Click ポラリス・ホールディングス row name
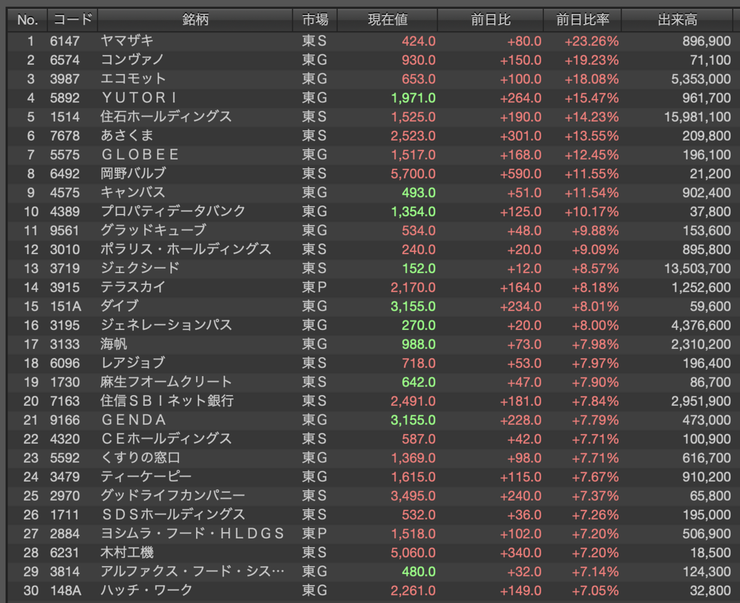This screenshot has height=603, width=740. pyautogui.click(x=186, y=249)
